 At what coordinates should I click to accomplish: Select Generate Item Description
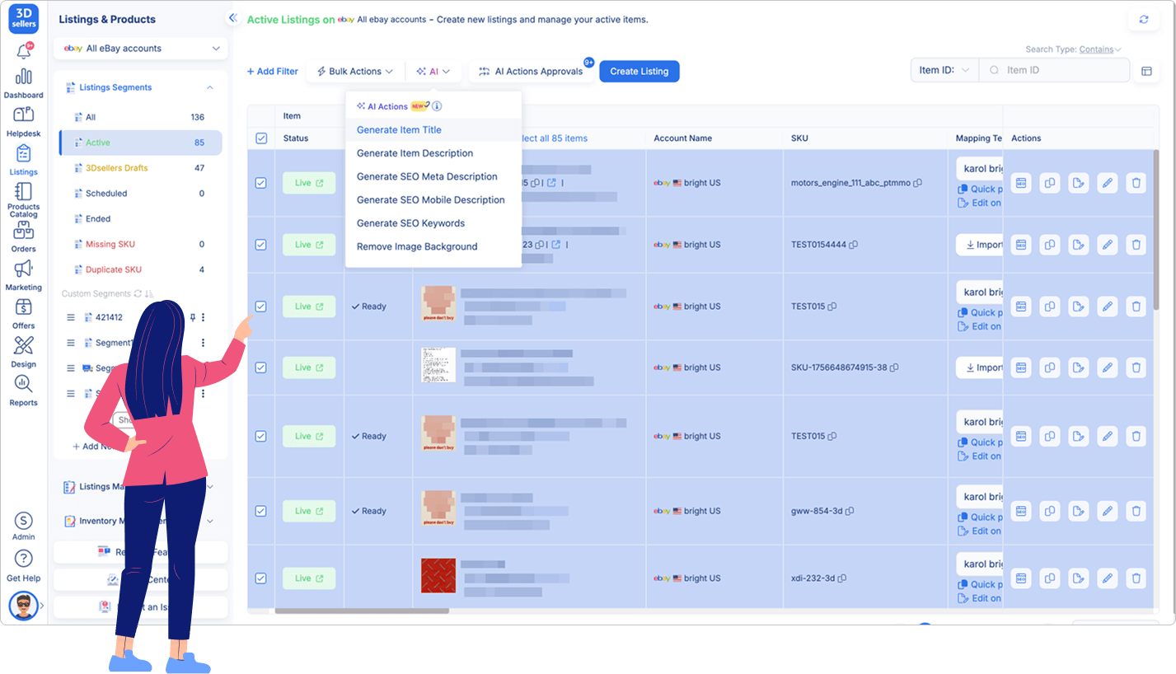coord(415,153)
